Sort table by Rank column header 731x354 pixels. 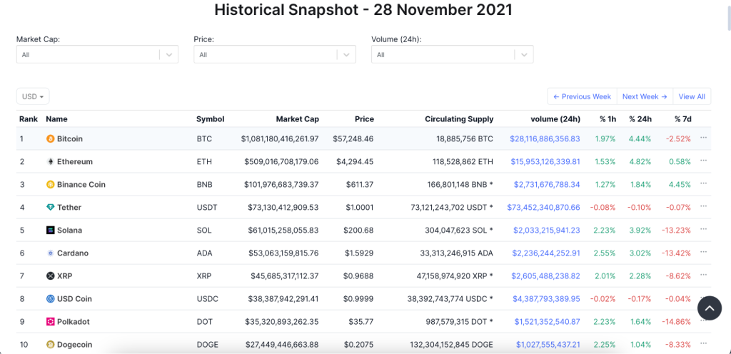(29, 119)
